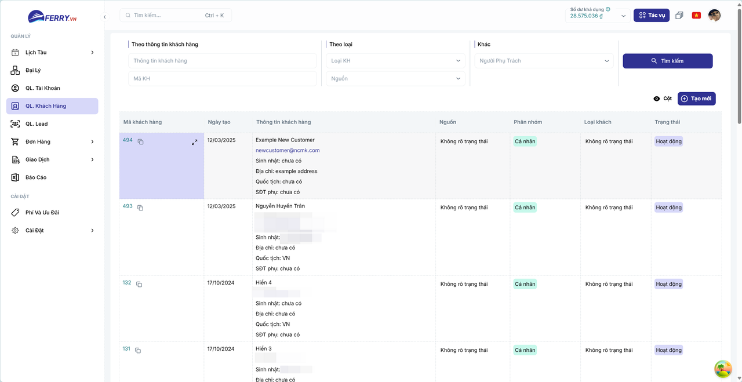Open the expand-arrows icon in row 494
The height and width of the screenshot is (382, 742).
click(x=195, y=142)
